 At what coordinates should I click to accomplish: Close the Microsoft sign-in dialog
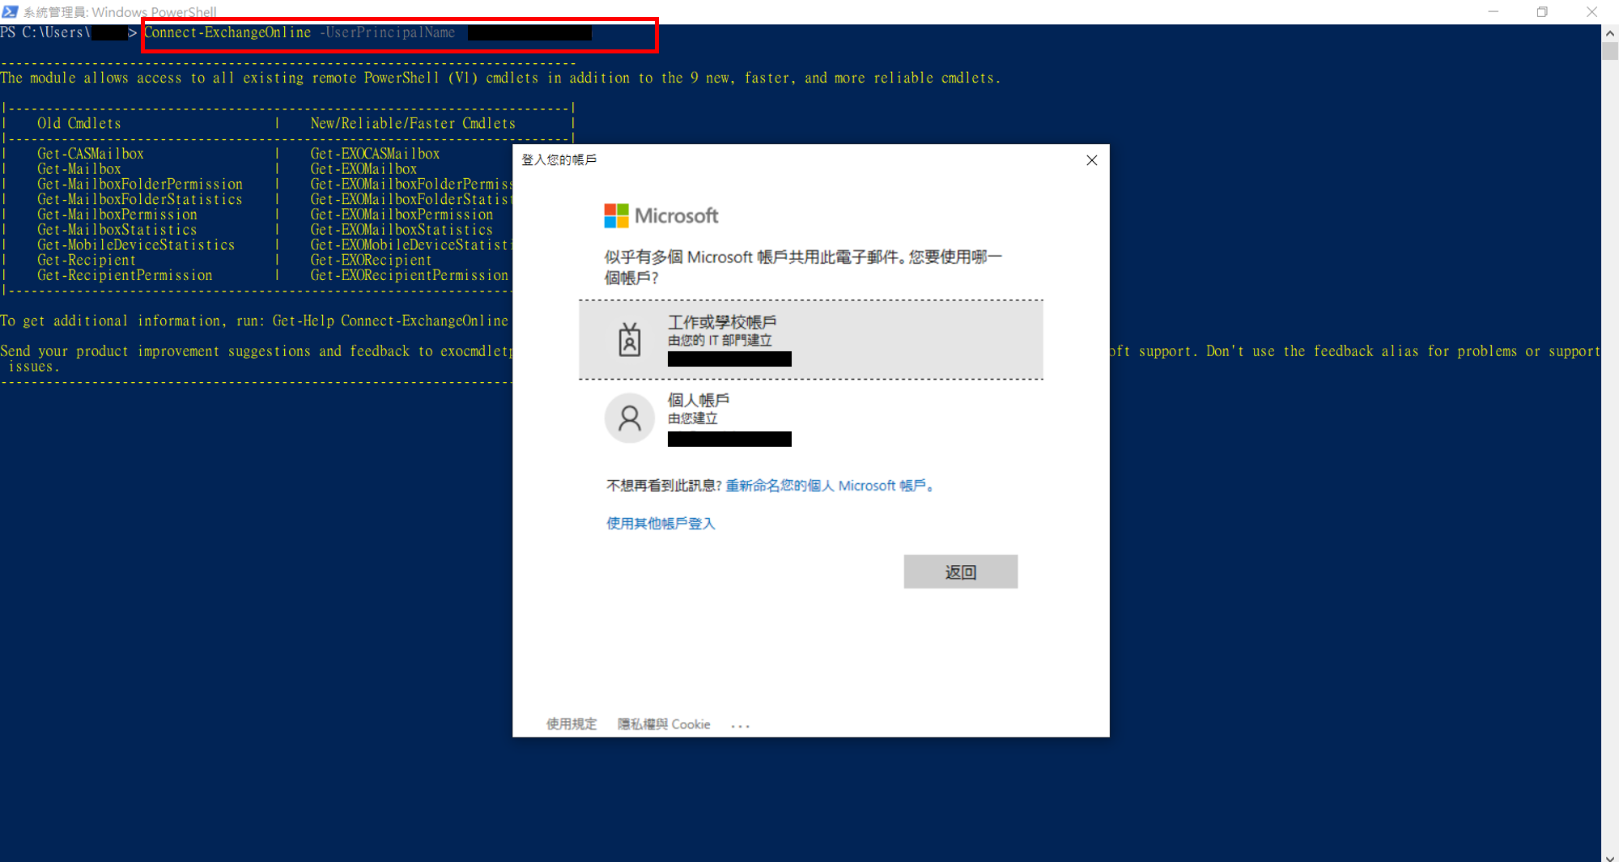click(1091, 160)
